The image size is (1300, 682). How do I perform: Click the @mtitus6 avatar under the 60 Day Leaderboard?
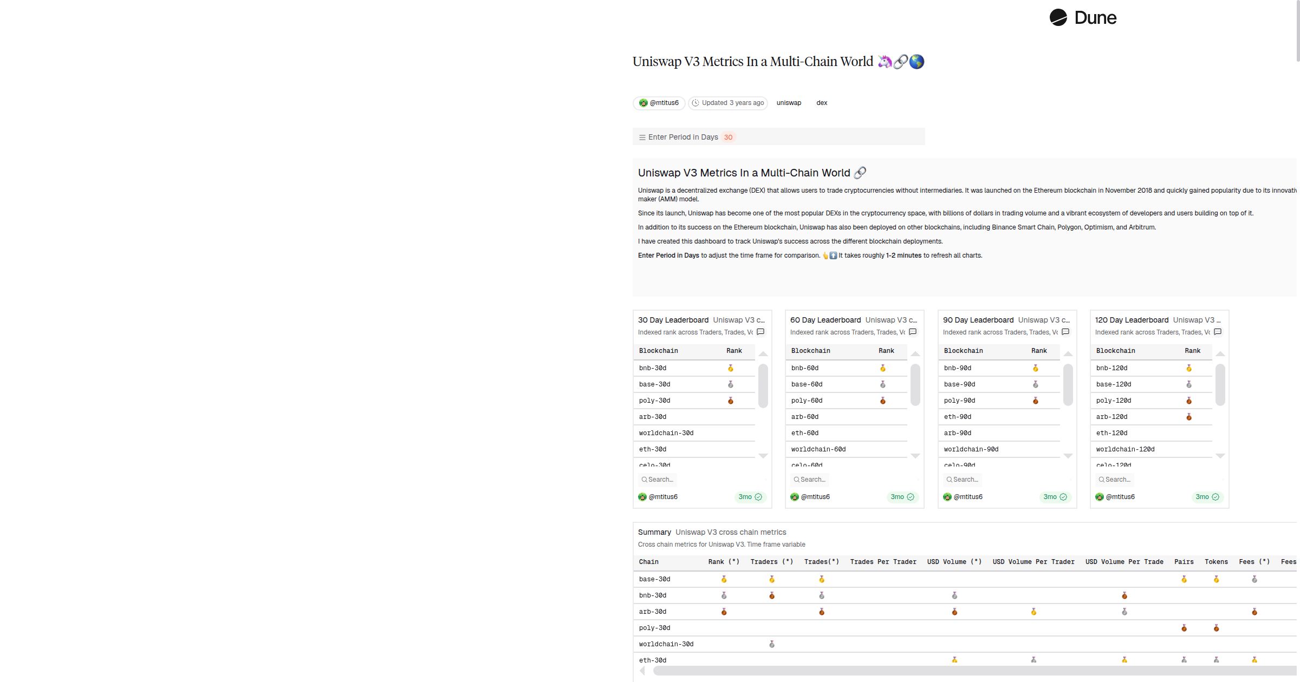click(x=795, y=497)
